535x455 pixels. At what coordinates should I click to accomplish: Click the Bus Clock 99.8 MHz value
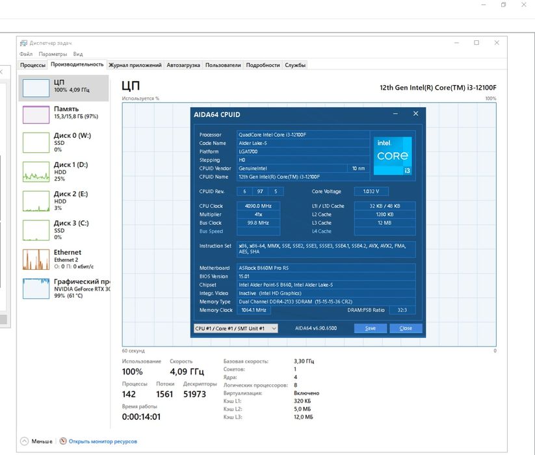point(258,223)
